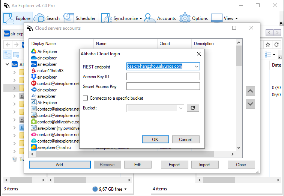Click the pCloud contact@airexplorer.net account icon

[x=34, y=141]
